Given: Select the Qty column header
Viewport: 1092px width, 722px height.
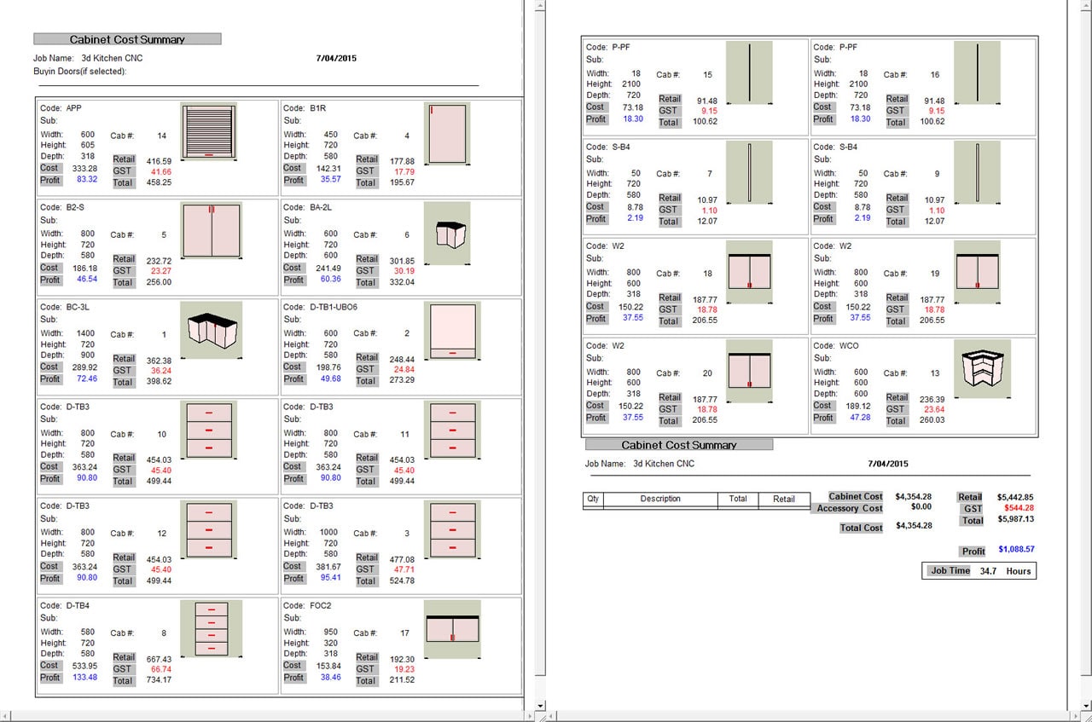Looking at the screenshot, I should click(593, 500).
